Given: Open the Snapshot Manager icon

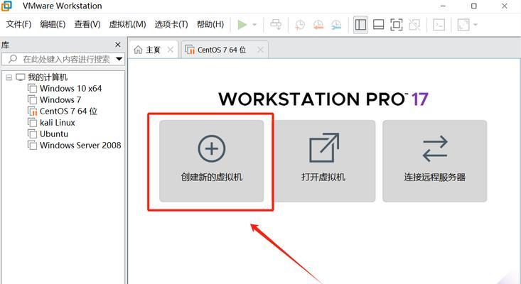Looking at the screenshot, I should tap(336, 25).
